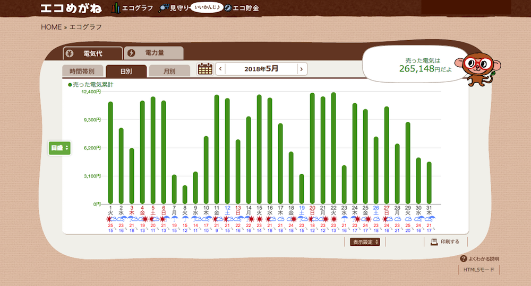The image size is (531, 286).
Task: Switch to the 電力量 tab
Action: (154, 53)
